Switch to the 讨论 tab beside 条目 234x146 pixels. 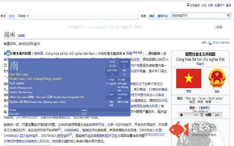tap(11, 16)
